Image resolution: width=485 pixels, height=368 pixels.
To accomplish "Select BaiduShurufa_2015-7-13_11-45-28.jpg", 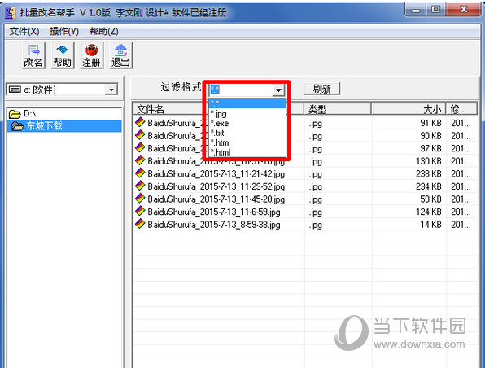I will click(x=216, y=199).
